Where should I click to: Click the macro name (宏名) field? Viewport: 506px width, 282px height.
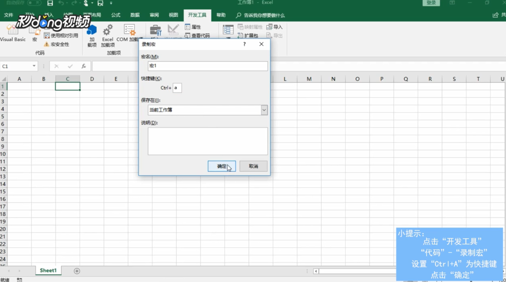pos(208,66)
